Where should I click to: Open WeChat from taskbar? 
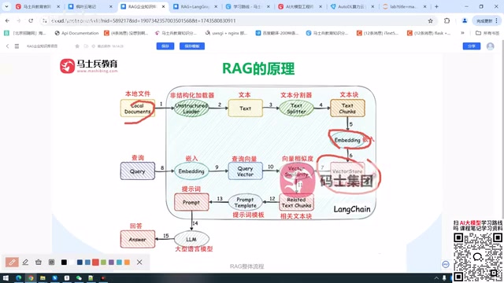79,277
